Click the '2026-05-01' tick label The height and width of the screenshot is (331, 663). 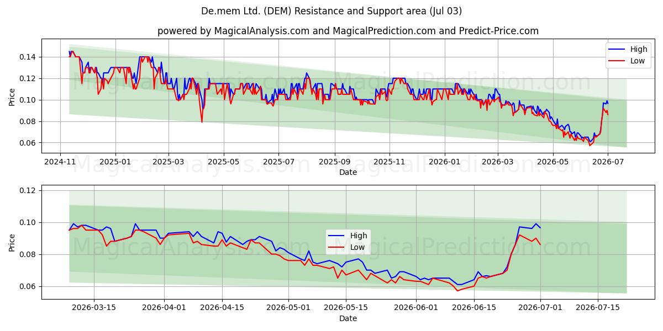288,308
